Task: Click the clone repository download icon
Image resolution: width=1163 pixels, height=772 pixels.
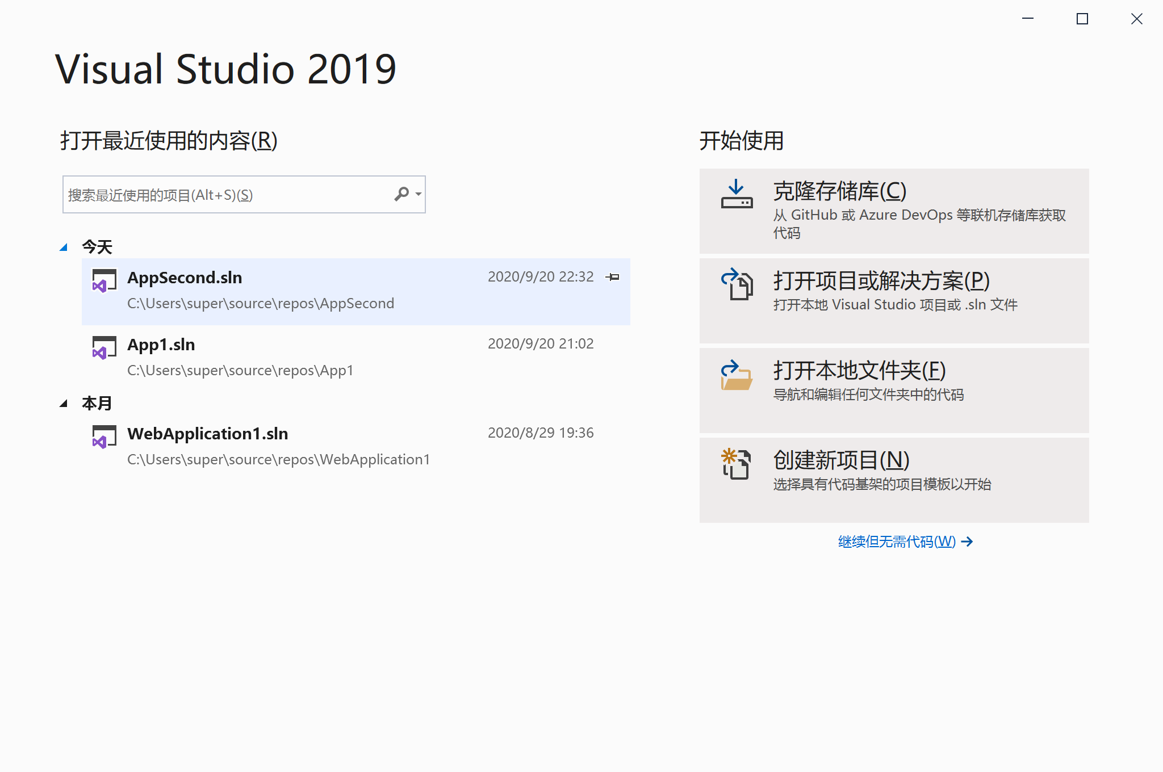Action: point(737,195)
